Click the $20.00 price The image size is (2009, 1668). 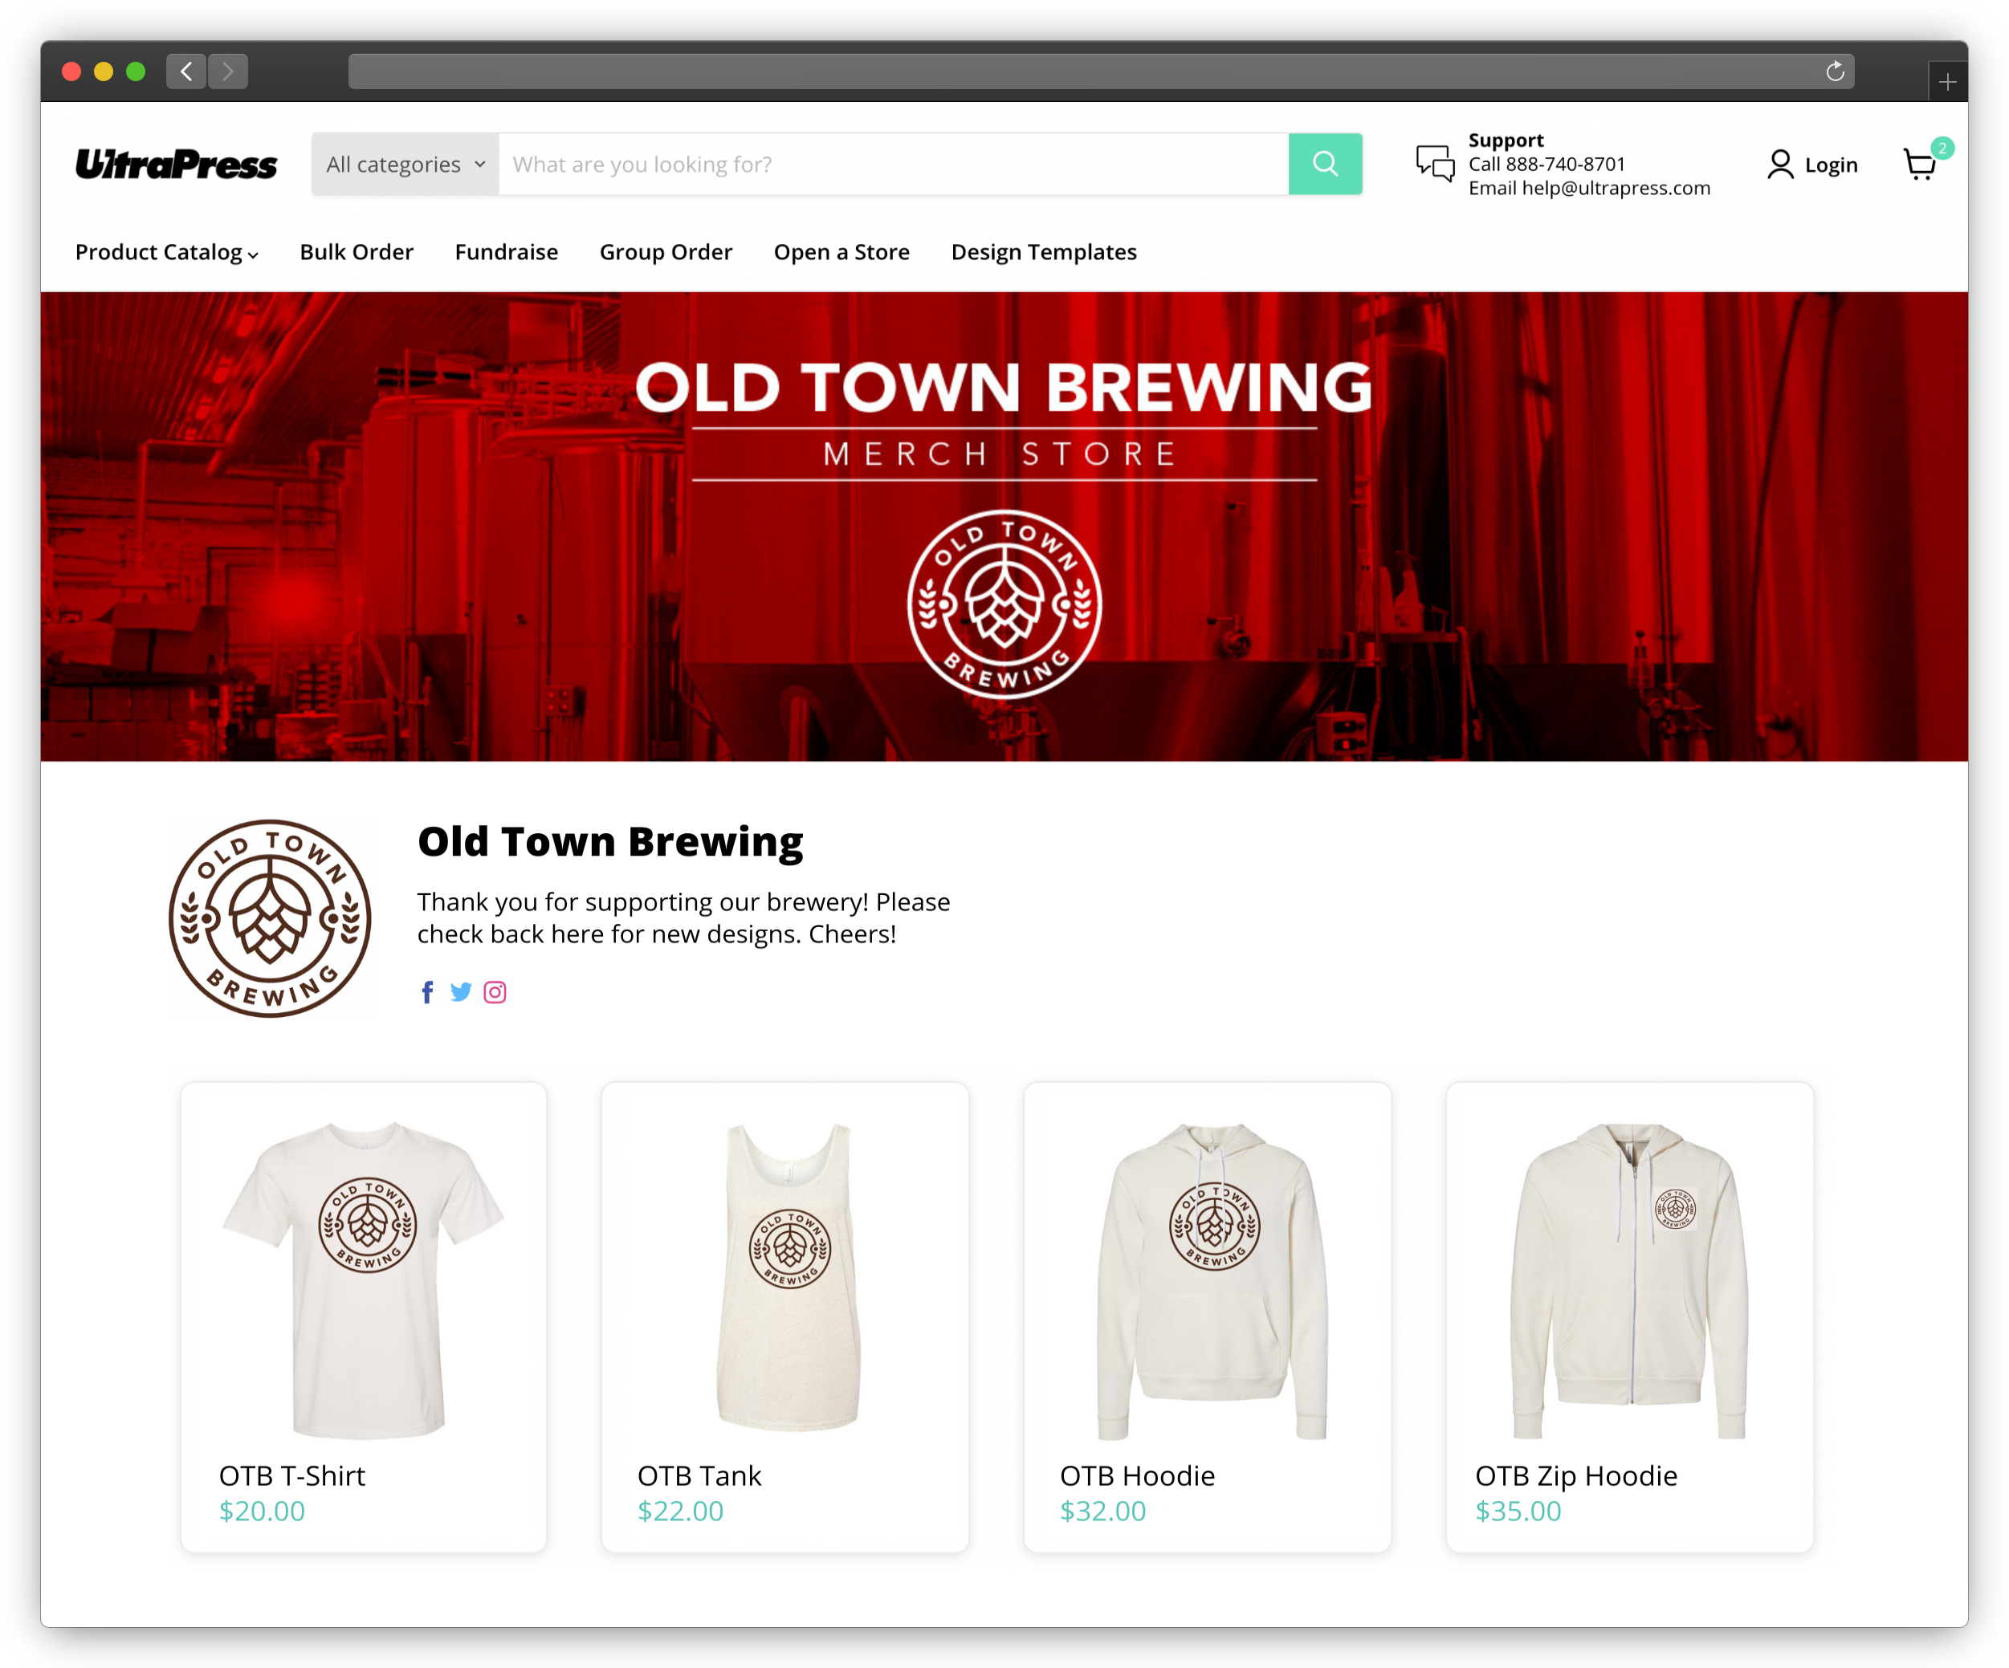pos(262,1511)
